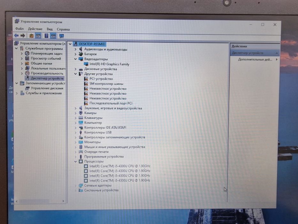Collapse the Видеоадаптеры category arrow
This screenshot has width=298, height=224.
pos(75,59)
